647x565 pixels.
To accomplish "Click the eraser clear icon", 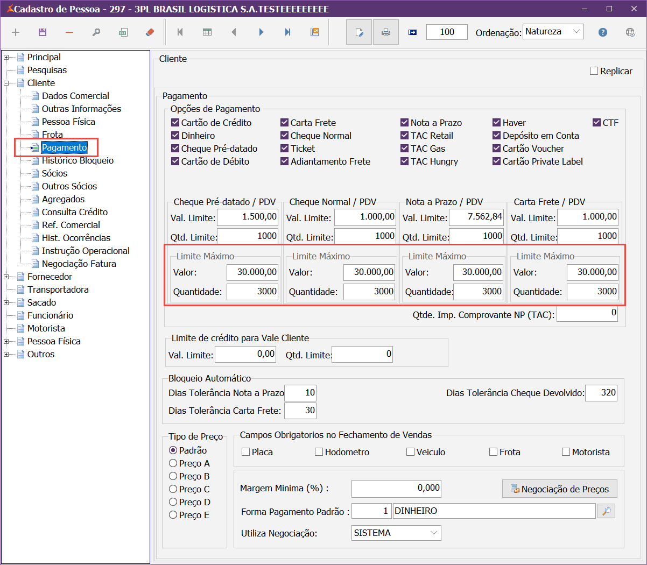I will (x=150, y=32).
